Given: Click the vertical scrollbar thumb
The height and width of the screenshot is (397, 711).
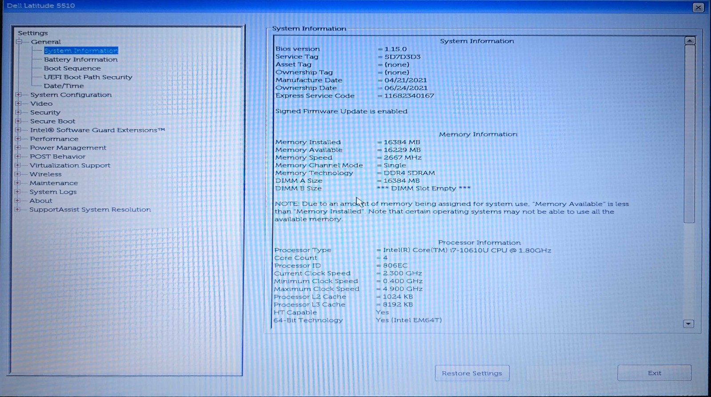Looking at the screenshot, I should 689,134.
